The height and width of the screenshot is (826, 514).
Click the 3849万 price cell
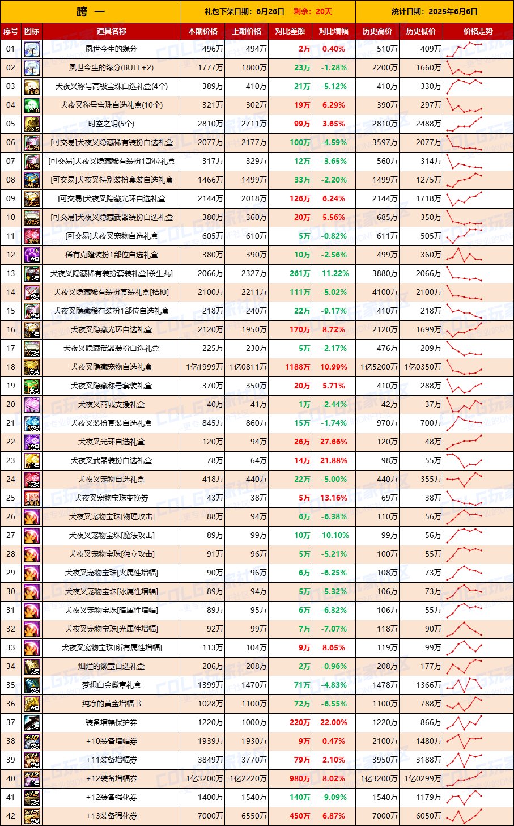[x=203, y=760]
